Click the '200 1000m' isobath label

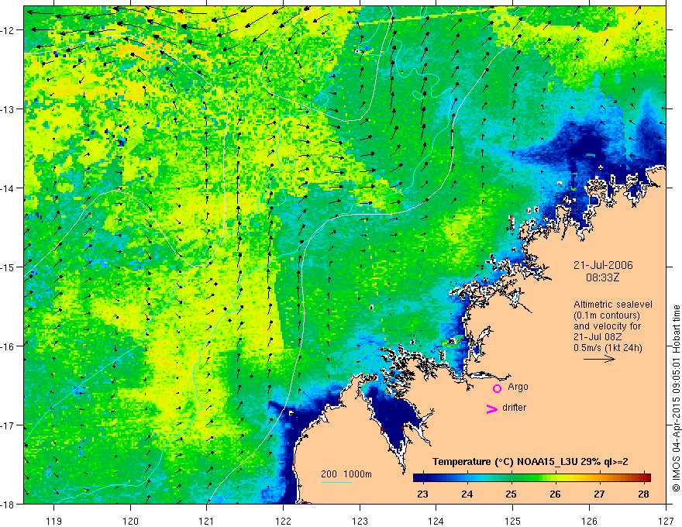coord(346,474)
